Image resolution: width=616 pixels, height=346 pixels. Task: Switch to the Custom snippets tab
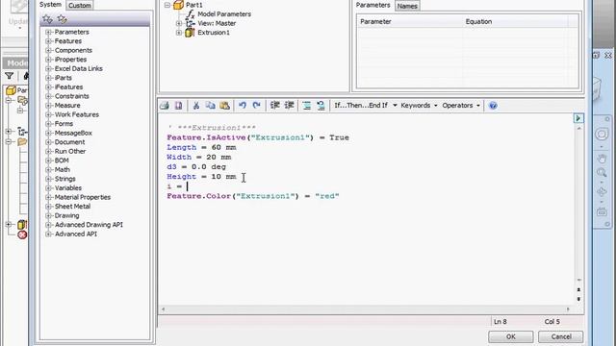[79, 5]
